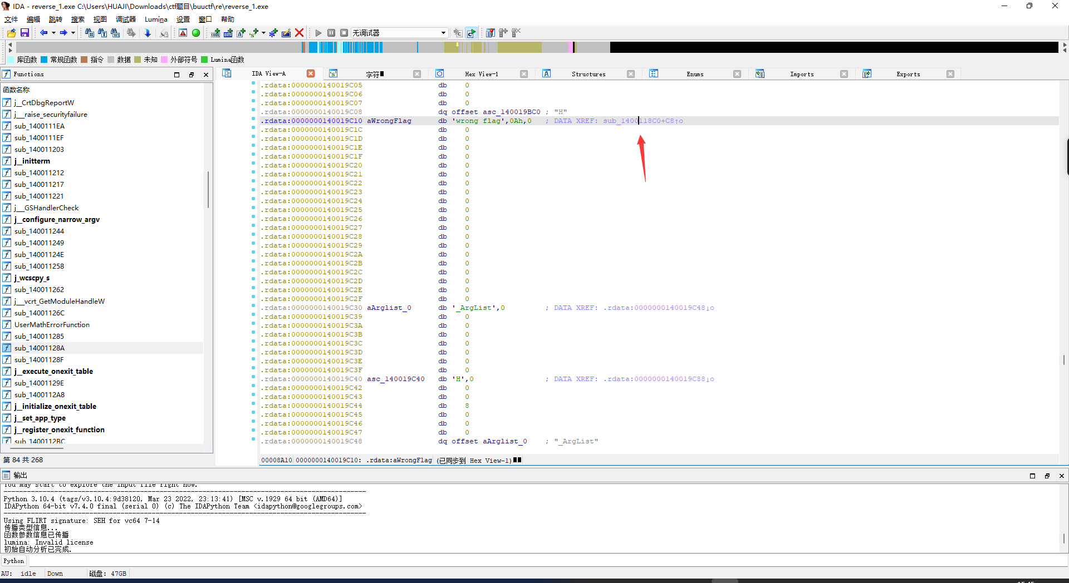Click the blue star-plus toolbar icon
This screenshot has width=1069, height=583.
[x=273, y=33]
